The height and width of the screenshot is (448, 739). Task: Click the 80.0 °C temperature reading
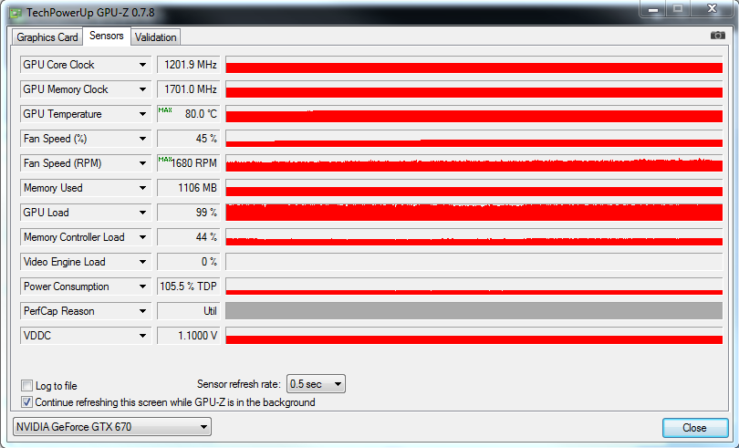[189, 114]
